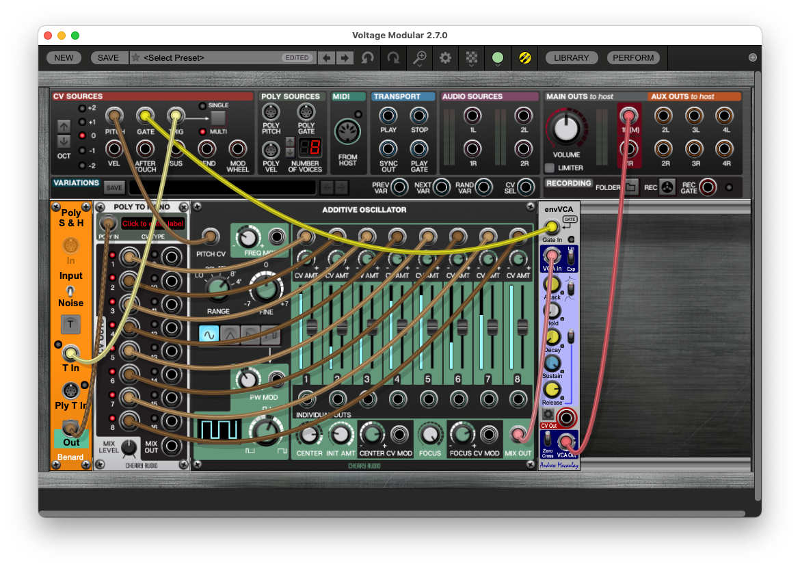Click the MOD WHEEL jack
This screenshot has height=568, width=800.
coord(237,149)
